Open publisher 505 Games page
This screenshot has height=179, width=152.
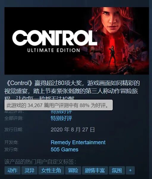click(x=65, y=150)
